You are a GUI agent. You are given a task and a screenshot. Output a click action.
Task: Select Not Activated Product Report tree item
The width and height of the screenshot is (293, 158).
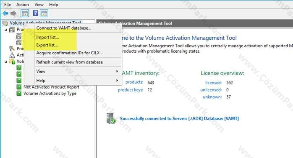tap(51, 87)
